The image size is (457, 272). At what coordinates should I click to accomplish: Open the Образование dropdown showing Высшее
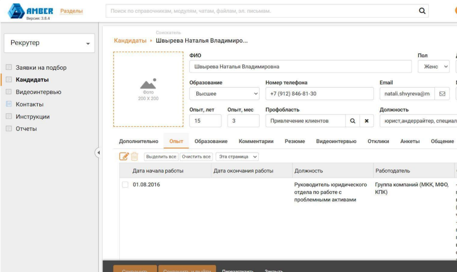click(224, 93)
